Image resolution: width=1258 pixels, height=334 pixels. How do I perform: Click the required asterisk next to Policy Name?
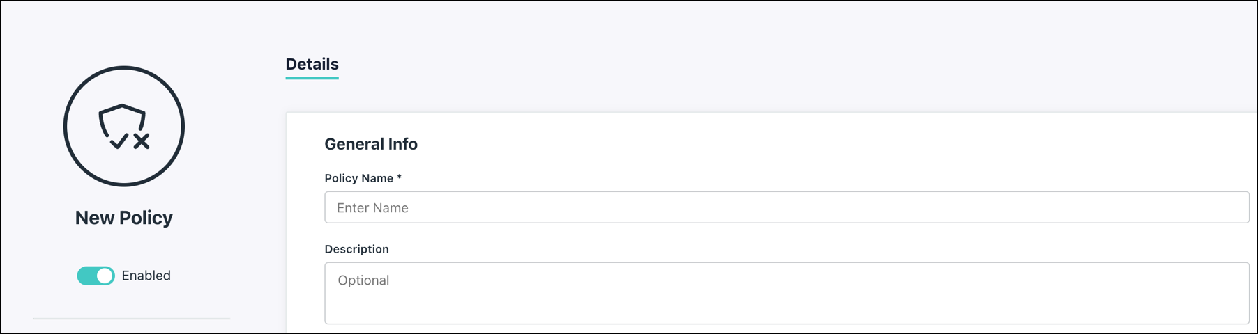point(400,177)
